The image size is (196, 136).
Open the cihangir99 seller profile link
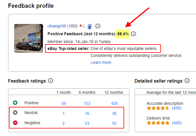57,26
